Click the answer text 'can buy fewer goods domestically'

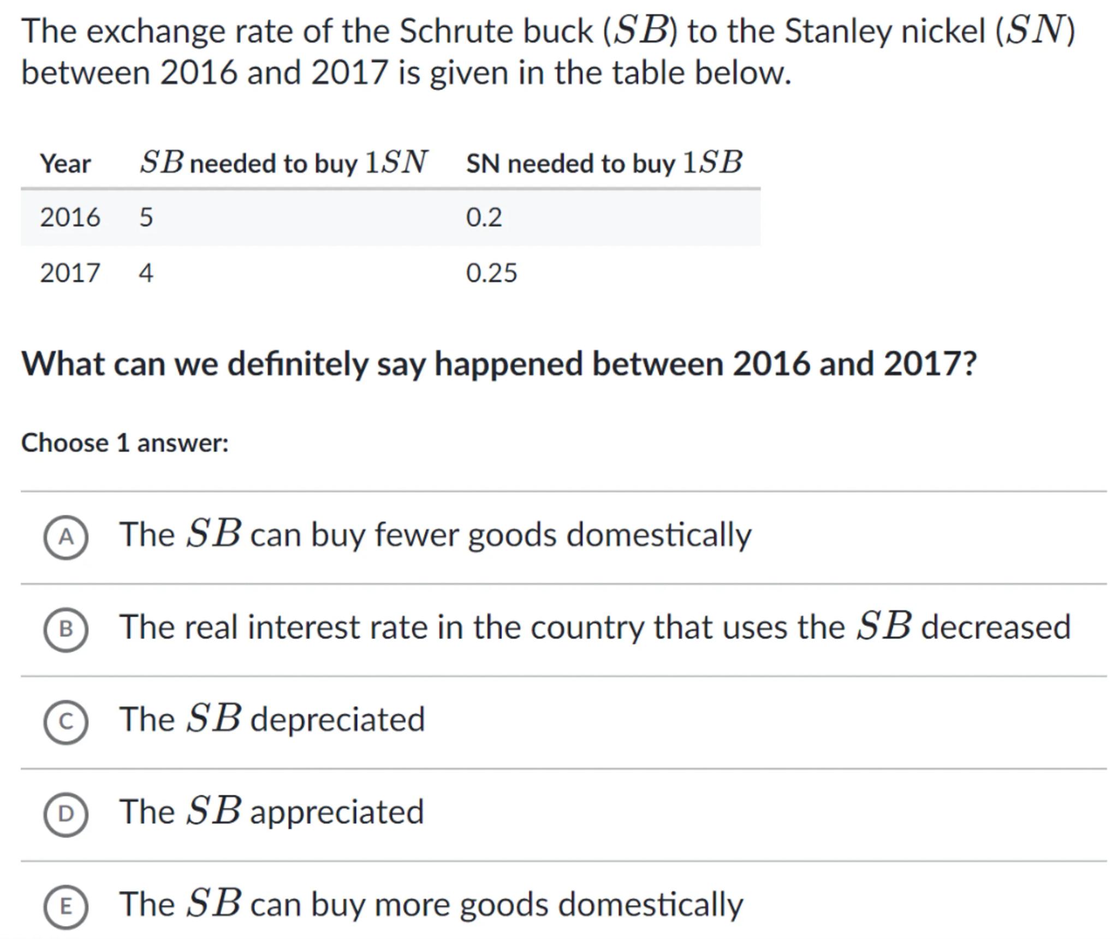(500, 534)
